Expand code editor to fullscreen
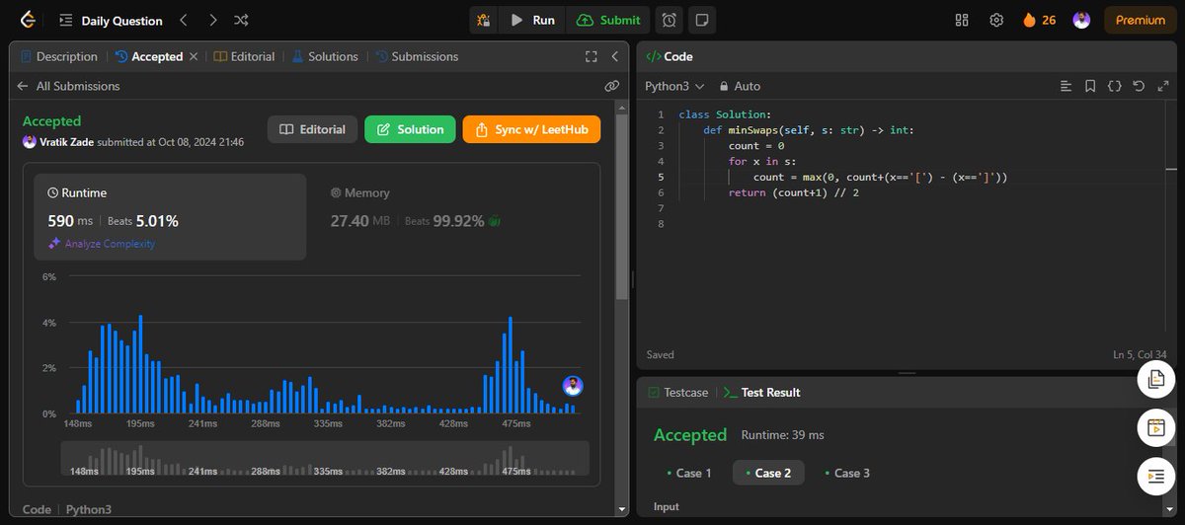Viewport: 1185px width, 525px height. pyautogui.click(x=1162, y=86)
